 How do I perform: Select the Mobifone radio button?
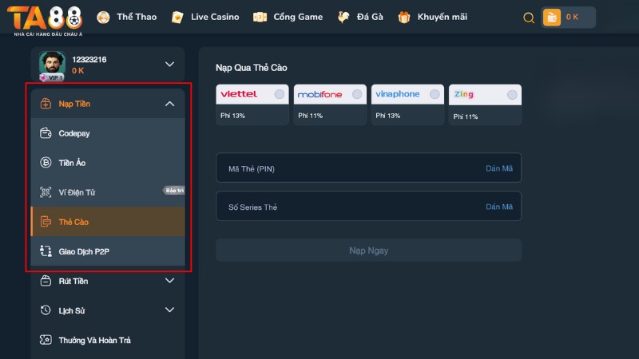tap(357, 94)
